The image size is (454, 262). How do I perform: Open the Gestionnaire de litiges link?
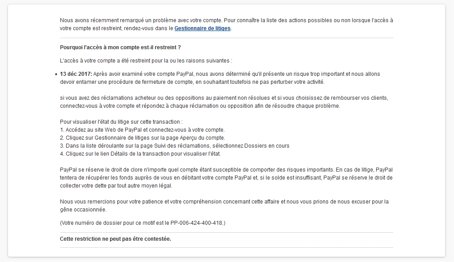click(202, 28)
